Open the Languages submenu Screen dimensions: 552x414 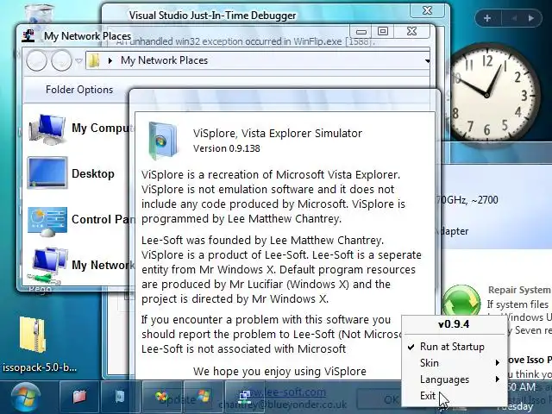(444, 379)
